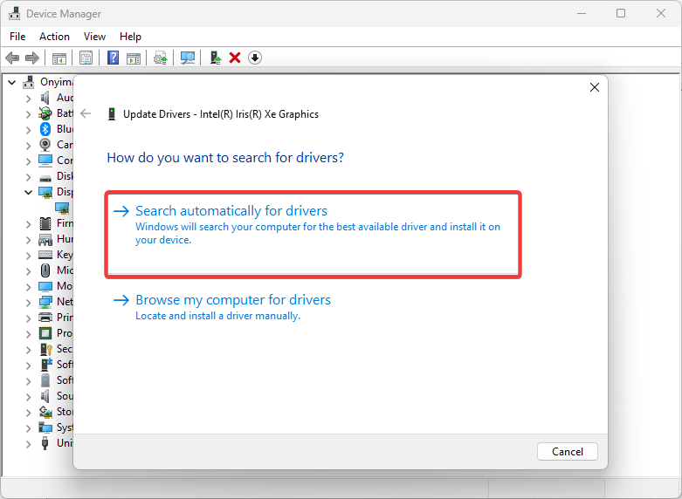Select the blue Bluetooth icon in the tree
This screenshot has width=682, height=499.
[x=45, y=129]
